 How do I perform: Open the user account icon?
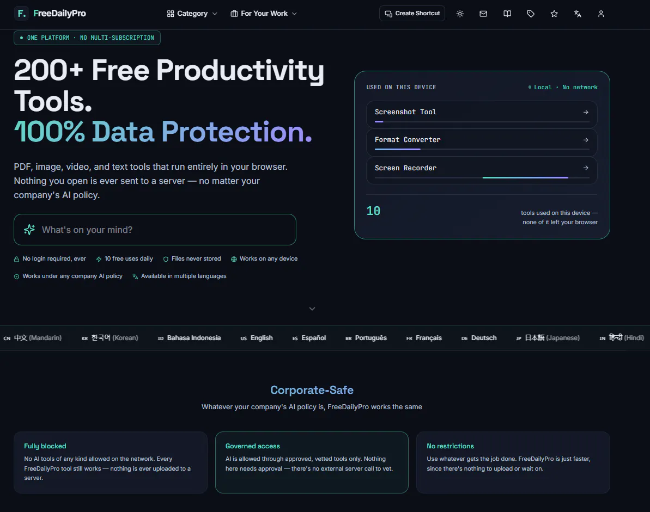pos(600,14)
